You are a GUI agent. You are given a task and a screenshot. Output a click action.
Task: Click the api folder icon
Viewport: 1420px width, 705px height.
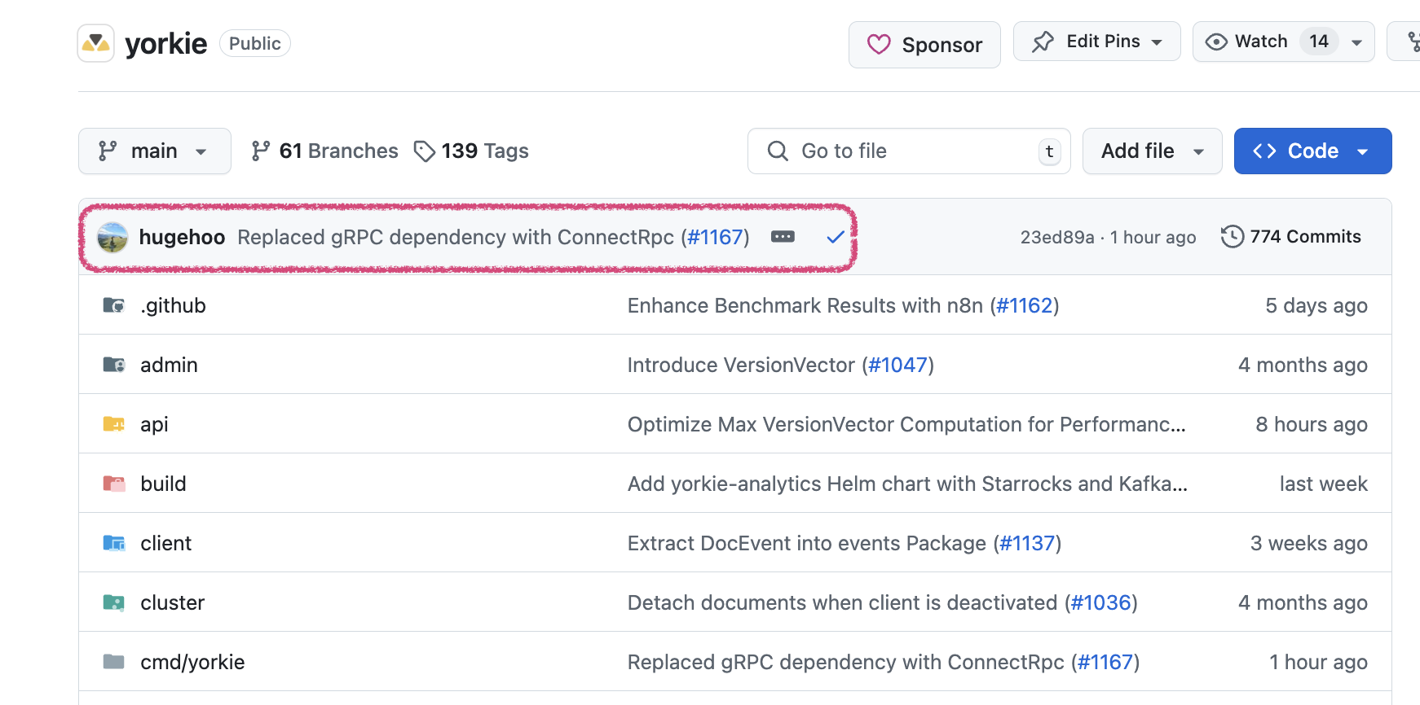[114, 424]
